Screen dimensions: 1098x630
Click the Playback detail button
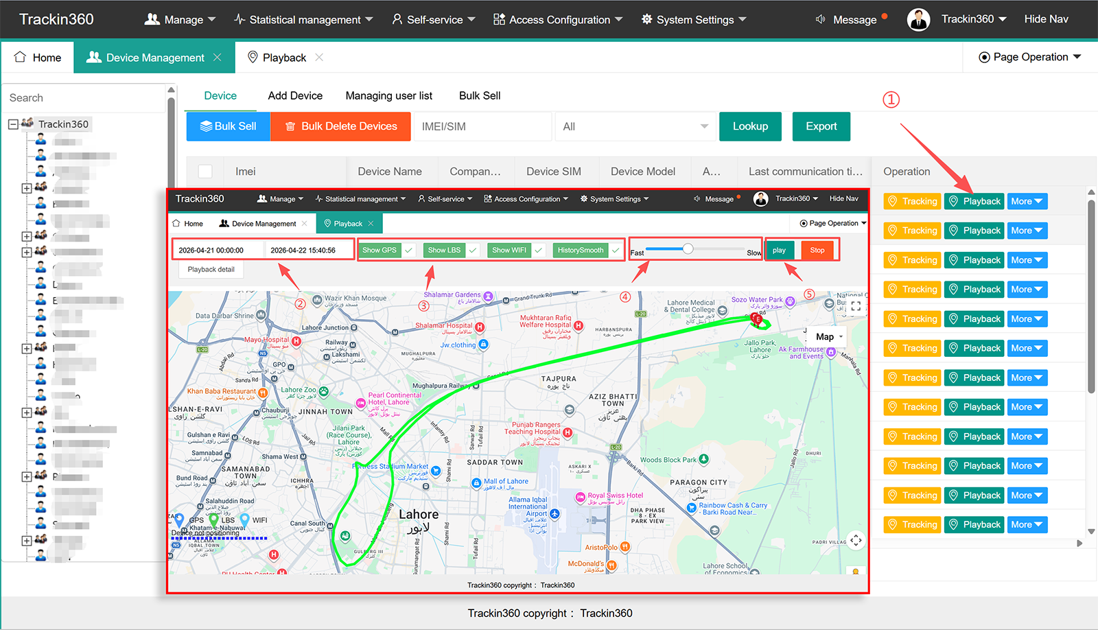pos(211,270)
